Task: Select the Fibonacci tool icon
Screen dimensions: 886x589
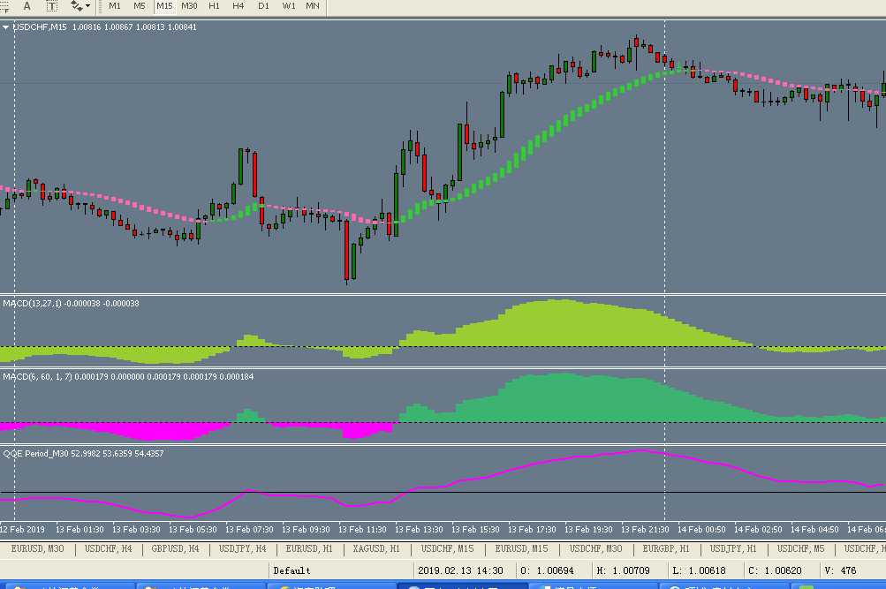Action: tap(4, 6)
